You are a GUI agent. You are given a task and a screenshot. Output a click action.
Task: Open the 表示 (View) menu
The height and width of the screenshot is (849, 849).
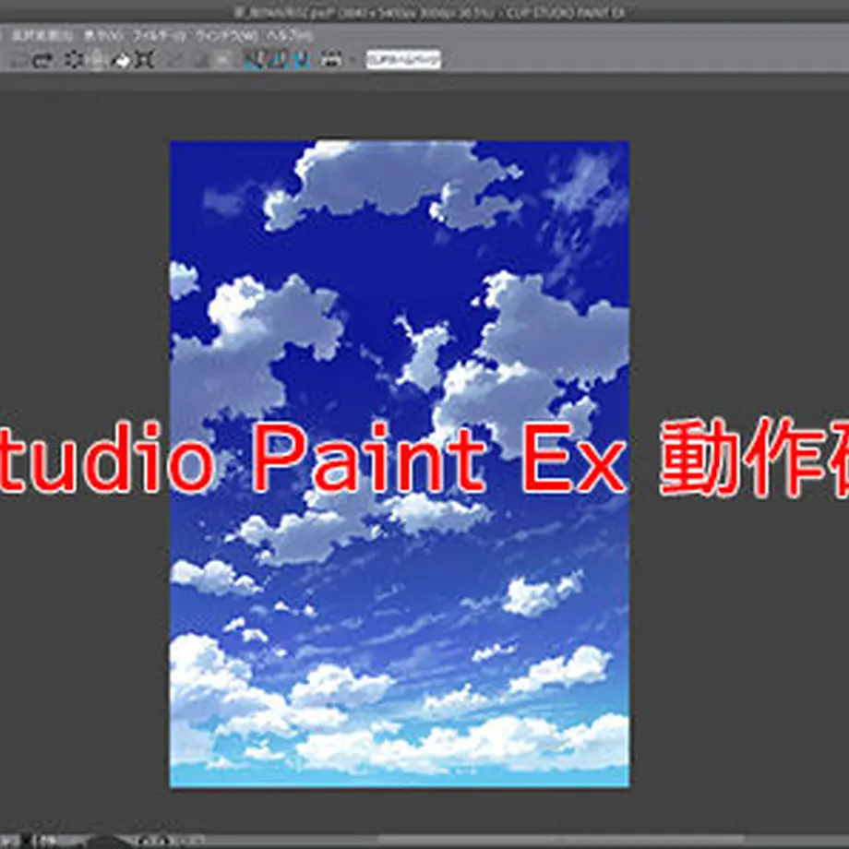click(102, 36)
